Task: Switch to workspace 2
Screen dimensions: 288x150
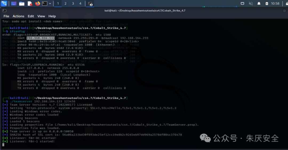Action: [x=65, y=3]
